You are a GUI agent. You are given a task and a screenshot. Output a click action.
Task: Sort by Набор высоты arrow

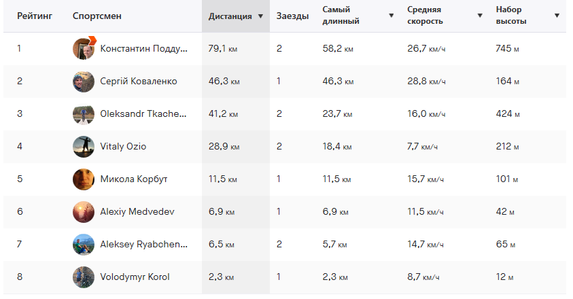[x=557, y=16]
